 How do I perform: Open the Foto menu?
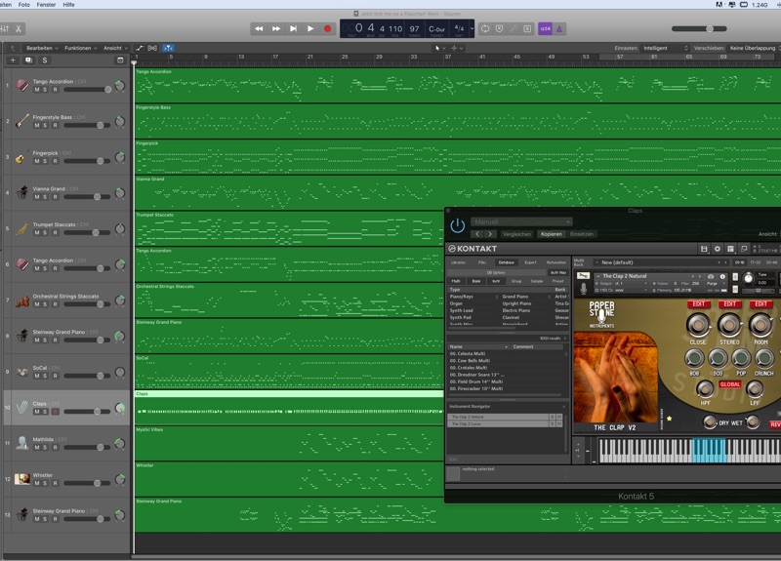coord(23,5)
